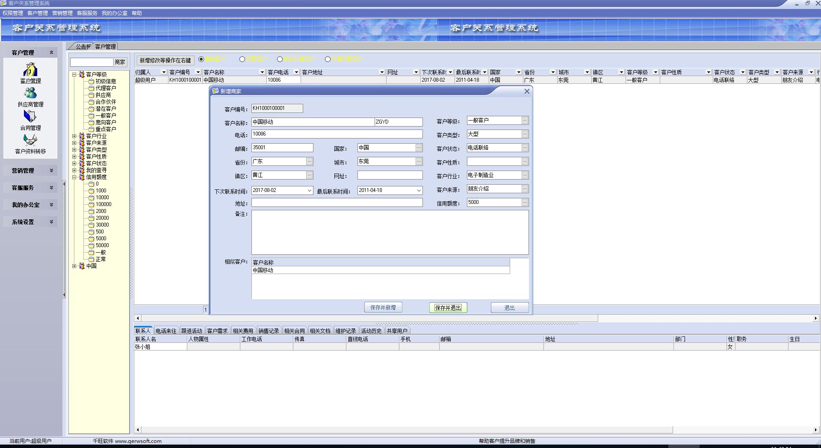Image resolution: width=821 pixels, height=448 pixels.
Task: Click the 退出 button in dialog
Action: [510, 307]
